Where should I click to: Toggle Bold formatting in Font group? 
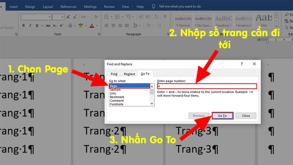tap(24, 25)
